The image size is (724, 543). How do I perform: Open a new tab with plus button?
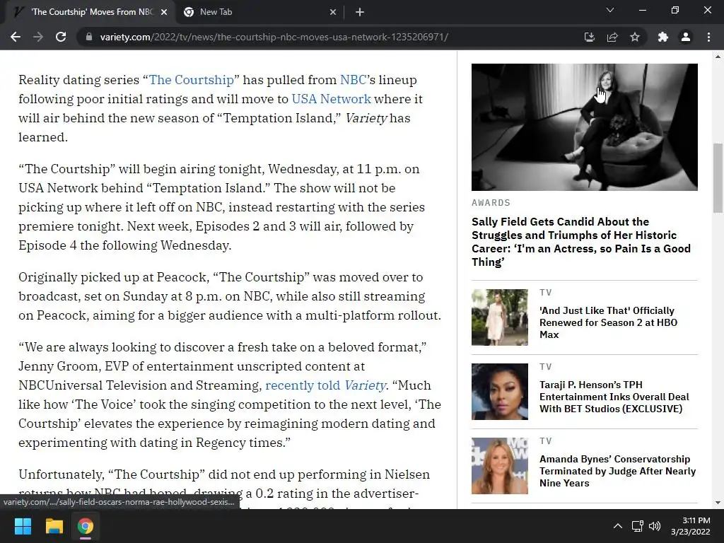coord(360,12)
